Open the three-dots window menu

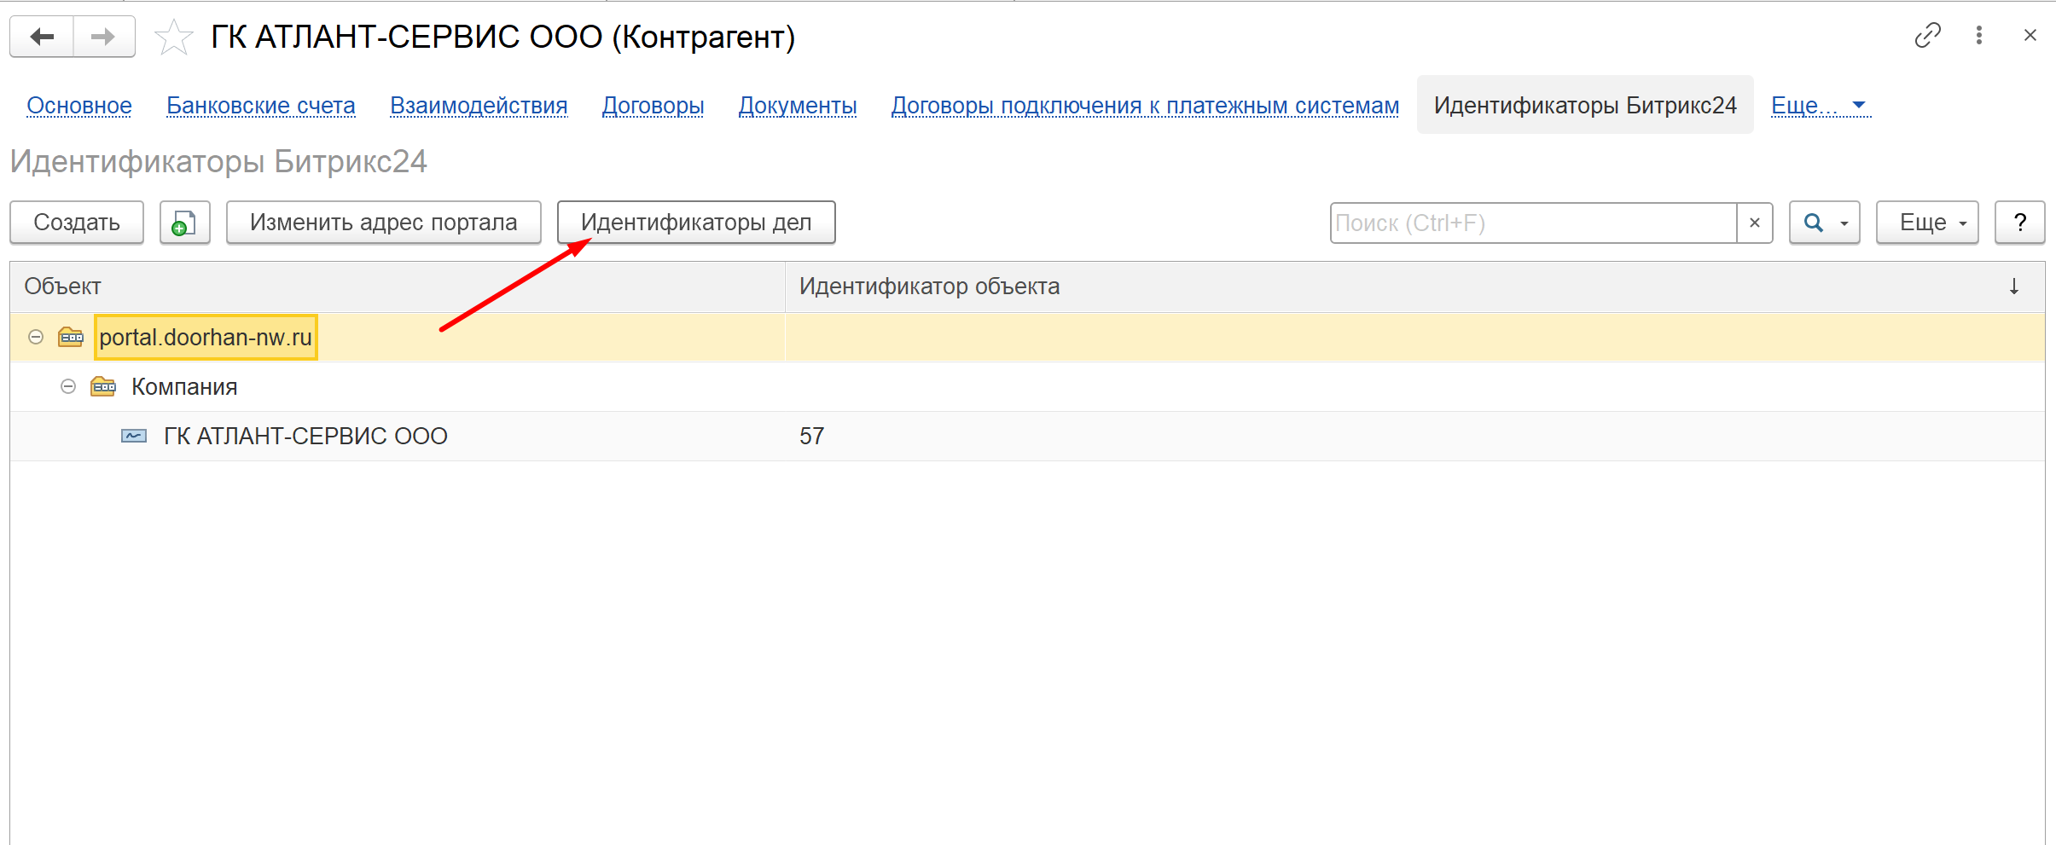(x=1978, y=36)
